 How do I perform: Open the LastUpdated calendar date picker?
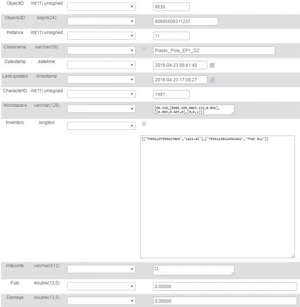point(212,80)
